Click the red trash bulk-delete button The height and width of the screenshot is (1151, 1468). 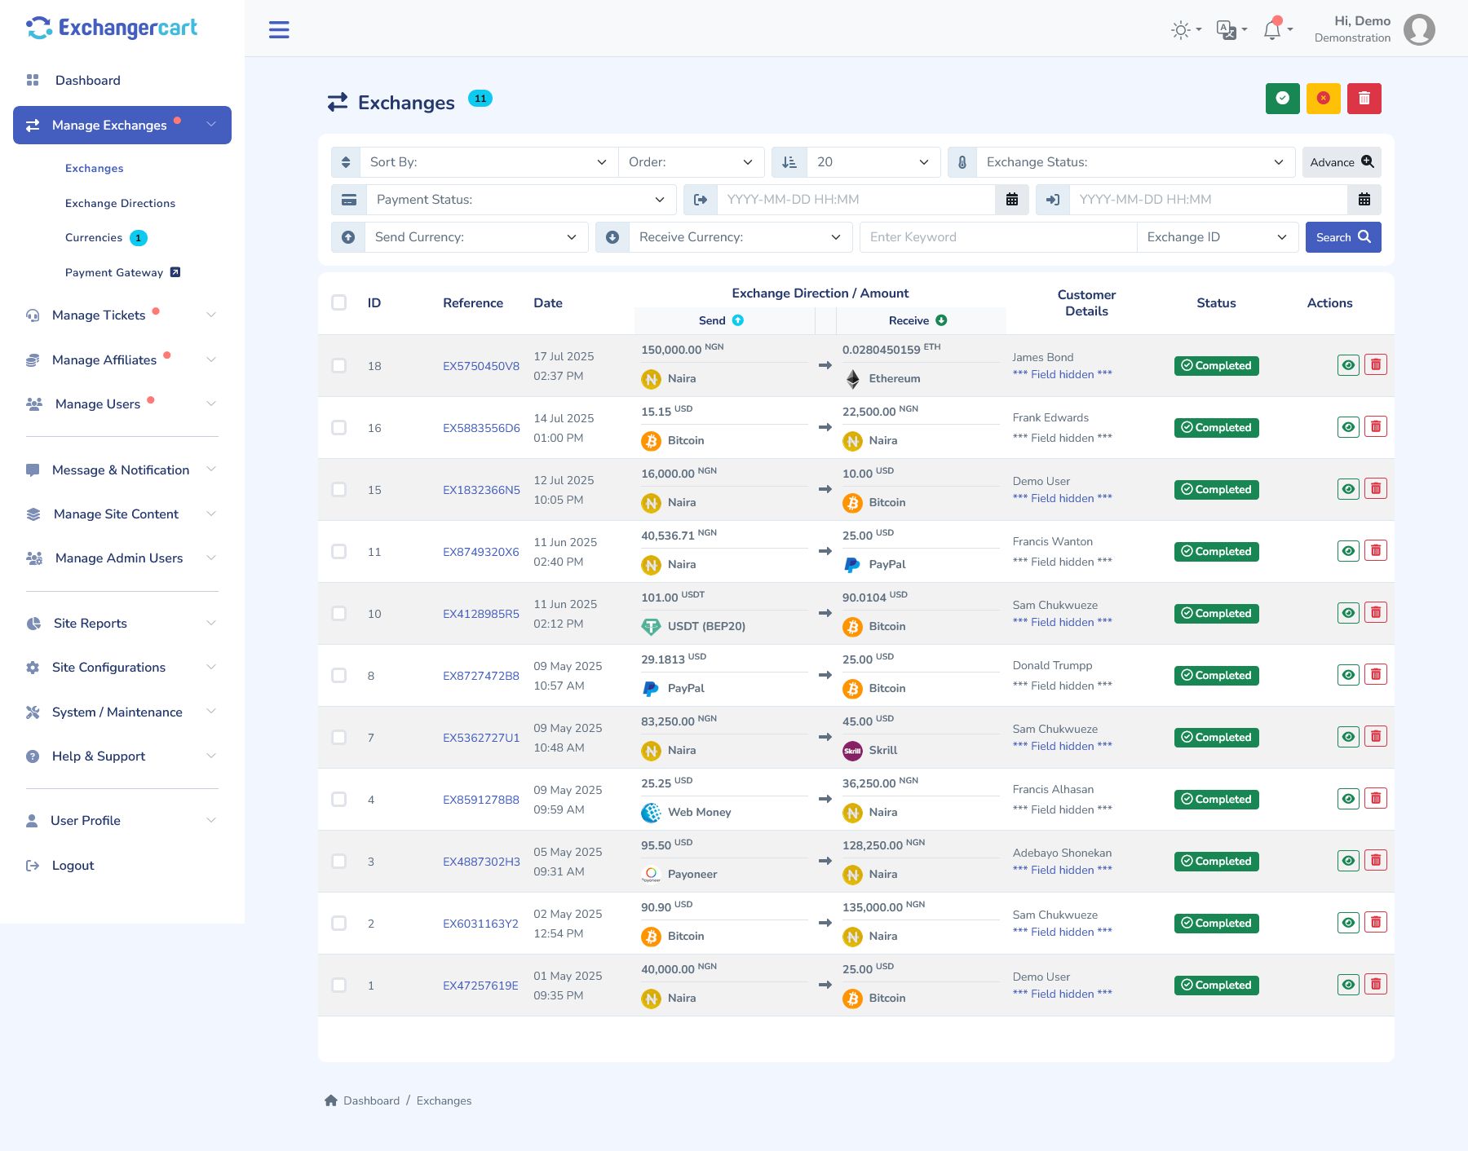(1364, 99)
